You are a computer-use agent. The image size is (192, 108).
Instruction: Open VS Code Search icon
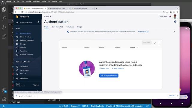pos(4,18)
